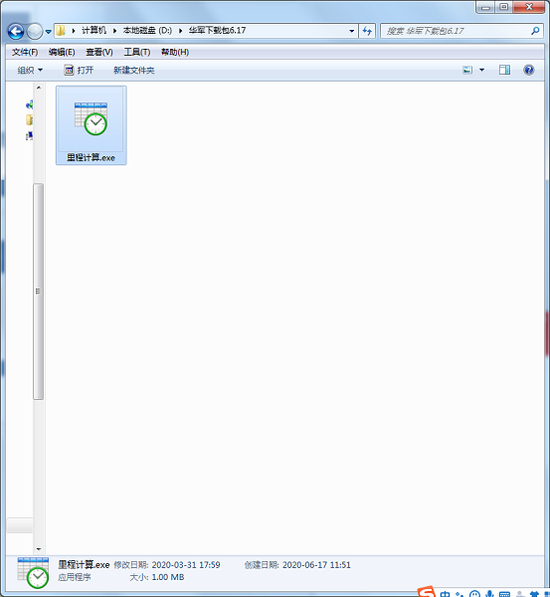Toggle the Sogou punctuation mode icon
The height and width of the screenshot is (597, 550).
click(x=459, y=594)
